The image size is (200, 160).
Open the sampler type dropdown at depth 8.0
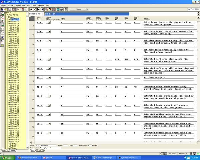click(49, 59)
